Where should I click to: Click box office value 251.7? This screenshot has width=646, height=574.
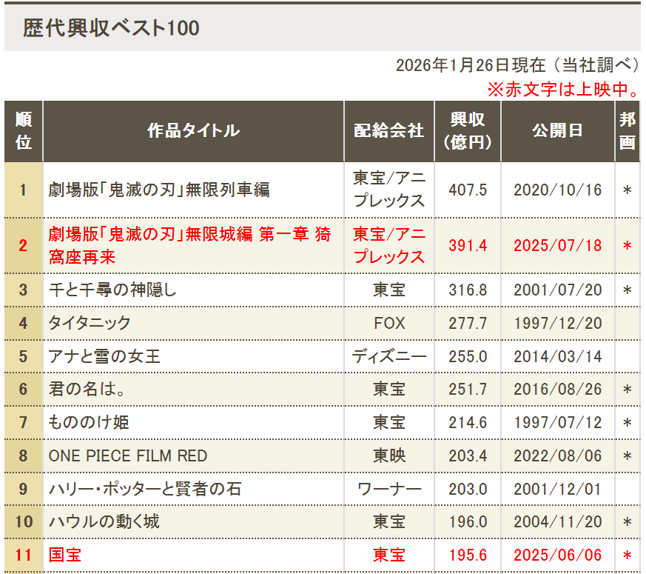click(468, 390)
